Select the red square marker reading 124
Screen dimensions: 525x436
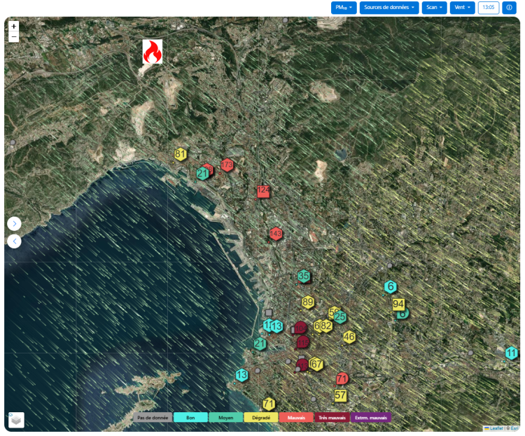263,191
